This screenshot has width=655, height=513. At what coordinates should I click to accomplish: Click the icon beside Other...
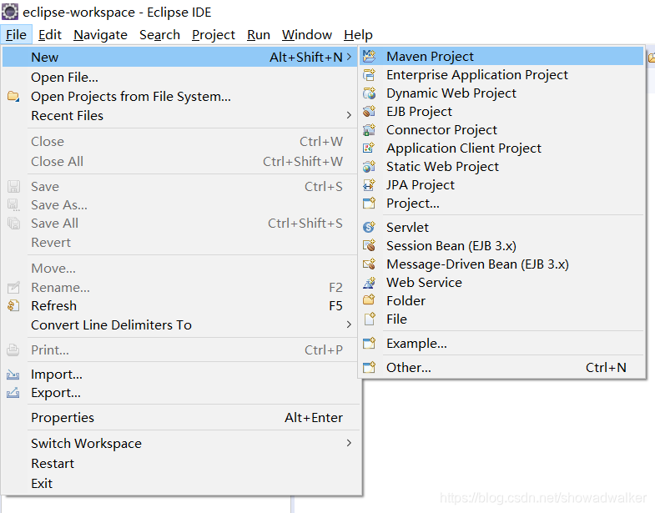[370, 368]
